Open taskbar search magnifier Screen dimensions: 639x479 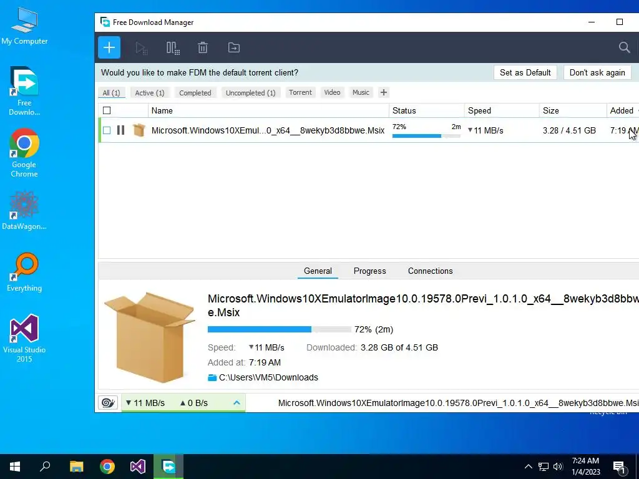coord(45,467)
